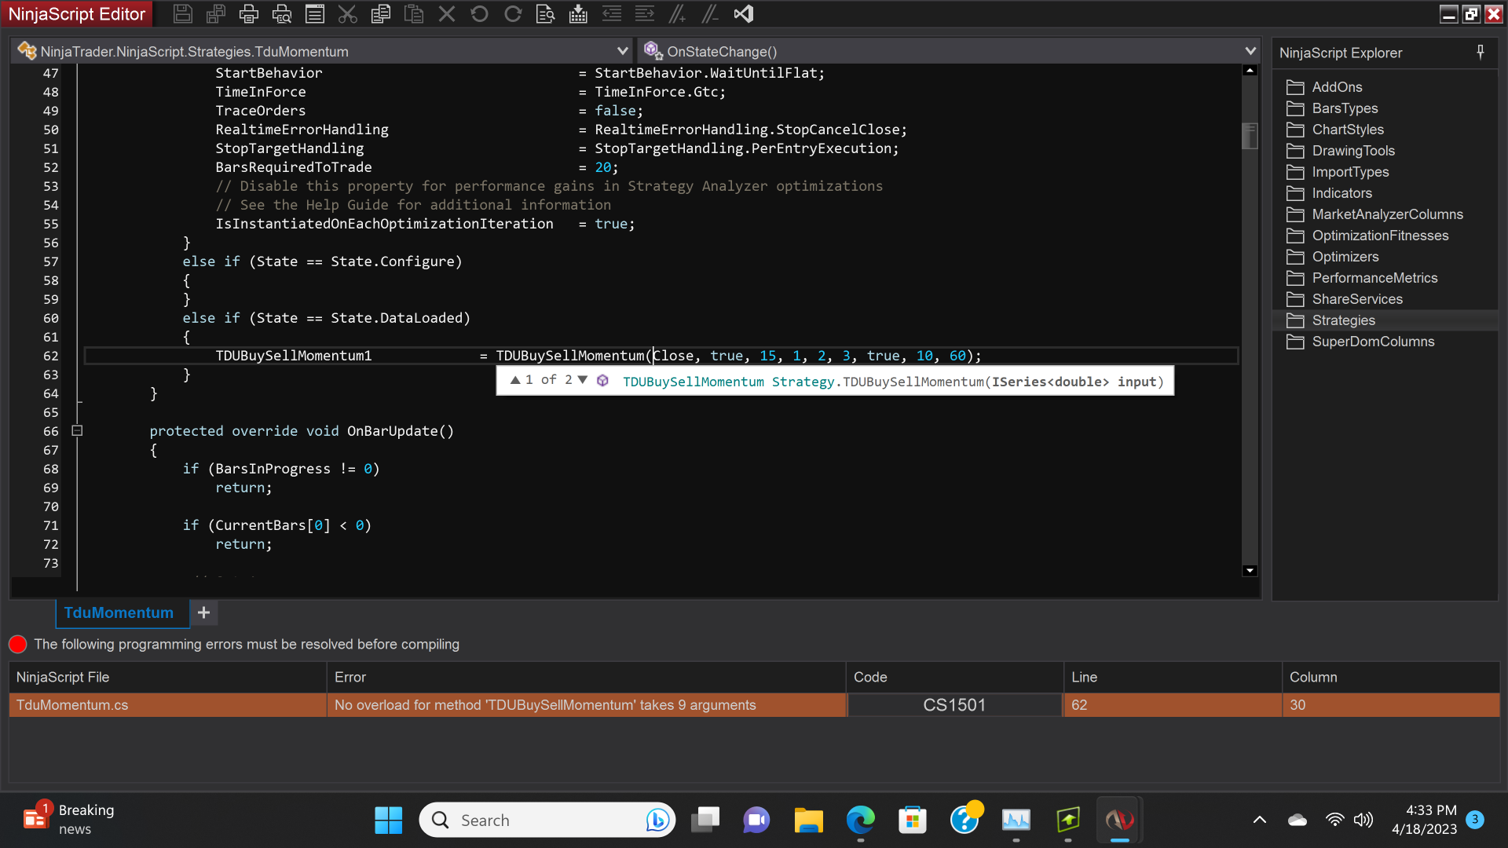Click the CS1501 error code link
The width and height of the screenshot is (1508, 848).
tap(954, 705)
